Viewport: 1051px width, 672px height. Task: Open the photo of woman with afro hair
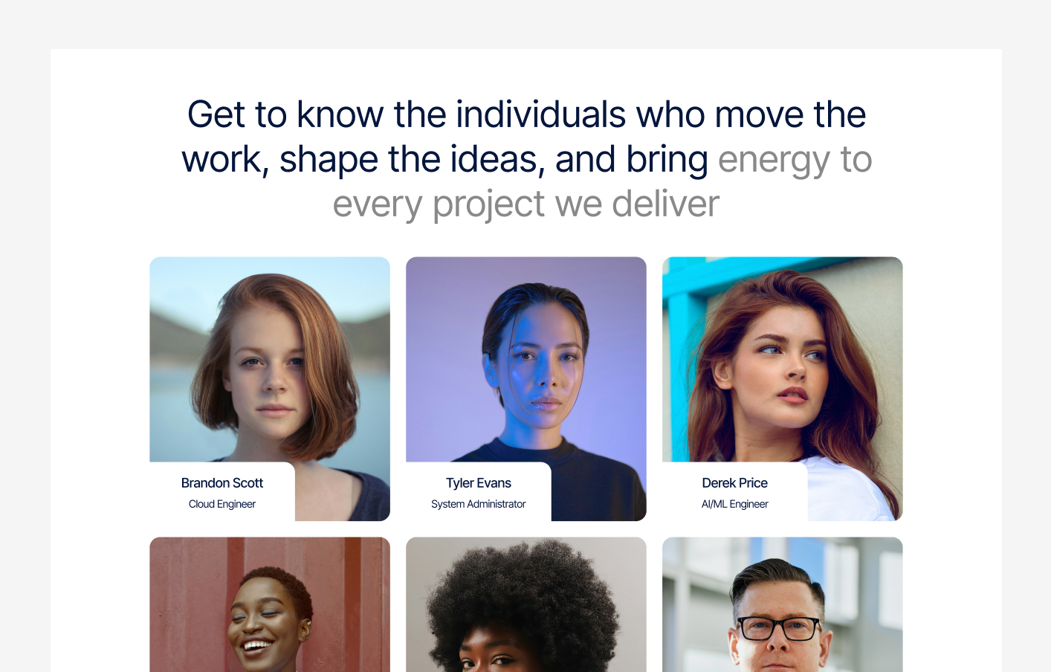click(526, 604)
